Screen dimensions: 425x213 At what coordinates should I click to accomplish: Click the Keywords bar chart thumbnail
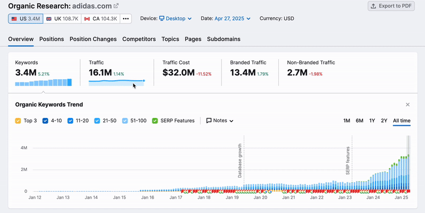pyautogui.click(x=43, y=82)
